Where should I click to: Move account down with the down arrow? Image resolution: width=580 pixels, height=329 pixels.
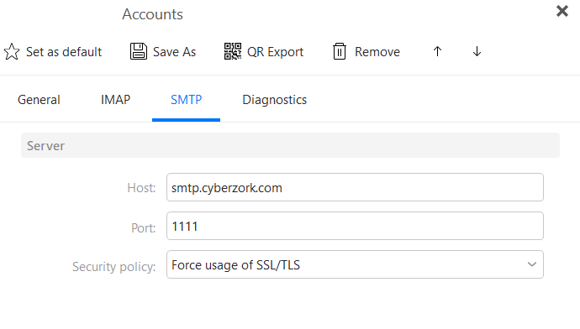pos(477,51)
